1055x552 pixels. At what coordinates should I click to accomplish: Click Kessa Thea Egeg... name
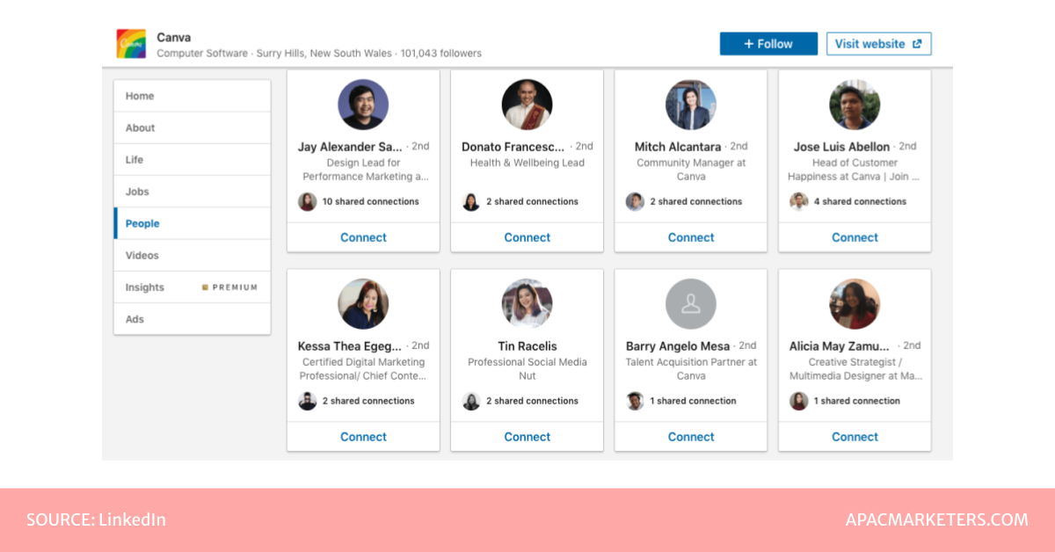click(350, 346)
